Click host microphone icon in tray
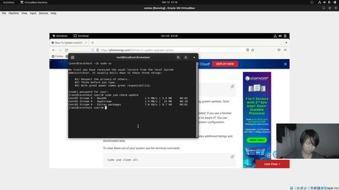 tap(329, 2)
